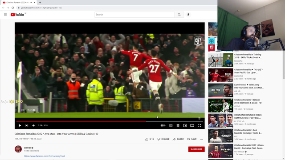The width and height of the screenshot is (285, 160).
Task: Close the Cristiano Ronaldo 2022 browser tab
Action: 34,3
